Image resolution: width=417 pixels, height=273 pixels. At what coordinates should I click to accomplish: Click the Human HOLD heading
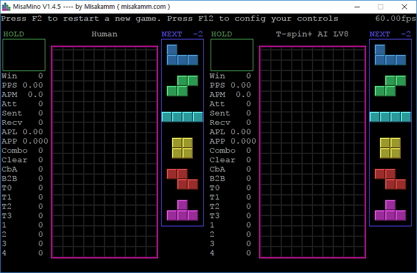click(14, 34)
